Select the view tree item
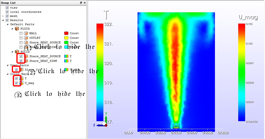This screenshot has height=139, width=265. [14, 7]
